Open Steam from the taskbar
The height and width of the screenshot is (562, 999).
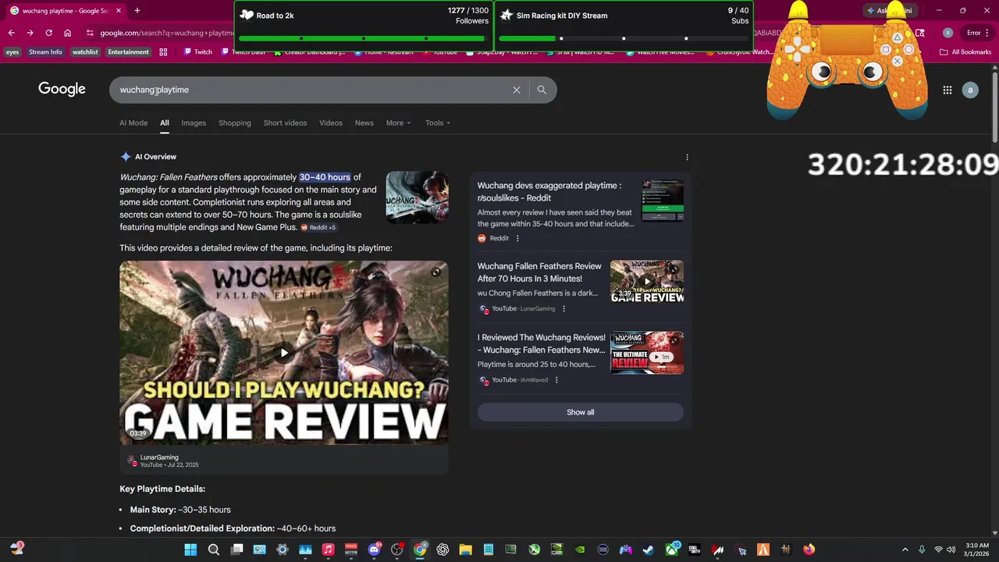pos(649,550)
